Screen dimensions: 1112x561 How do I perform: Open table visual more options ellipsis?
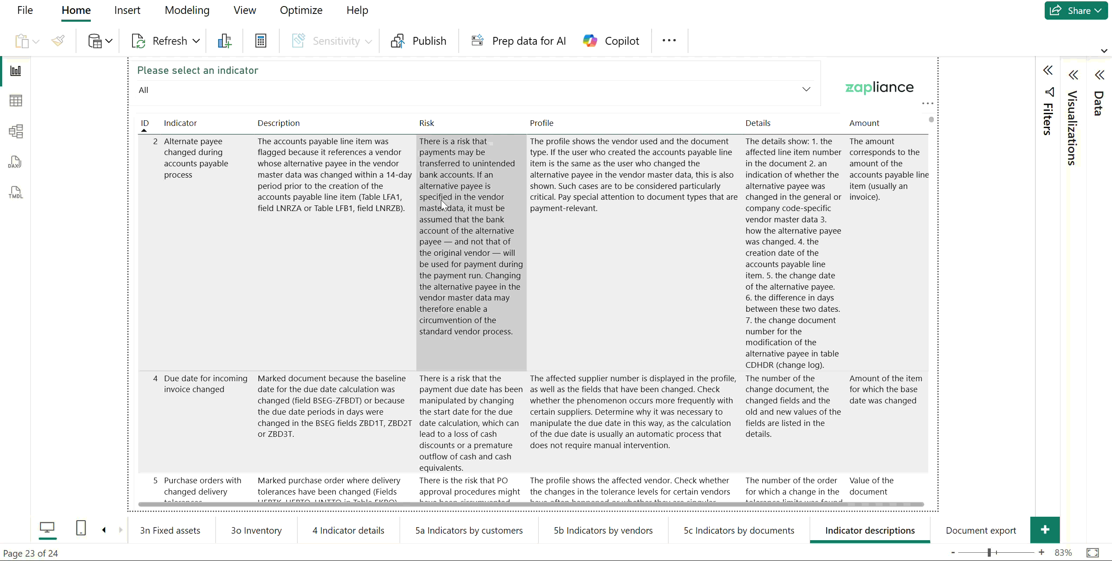927,103
